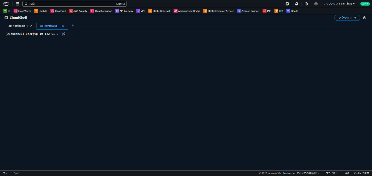Image resolution: width=372 pixels, height=176 pixels.
Task: Click the CloudShell heading text
Action: point(19,18)
